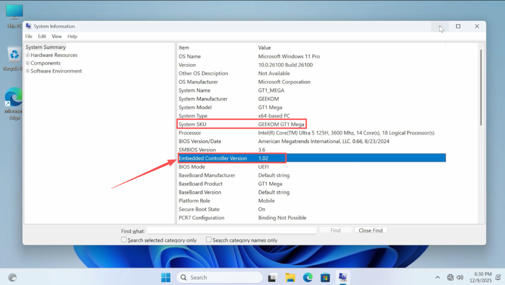
Task: Expand the Hardware Resources tree node
Action: [x=28, y=55]
